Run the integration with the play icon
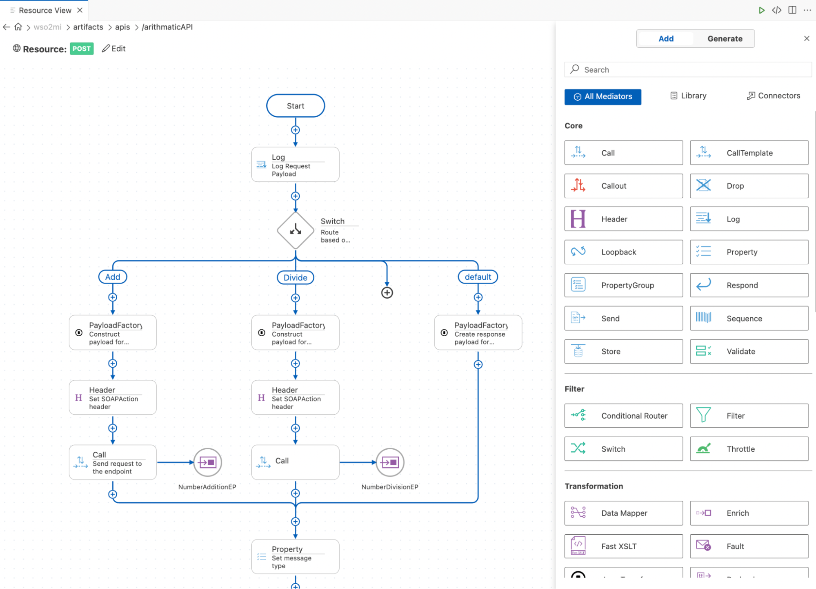The image size is (816, 589). tap(761, 10)
